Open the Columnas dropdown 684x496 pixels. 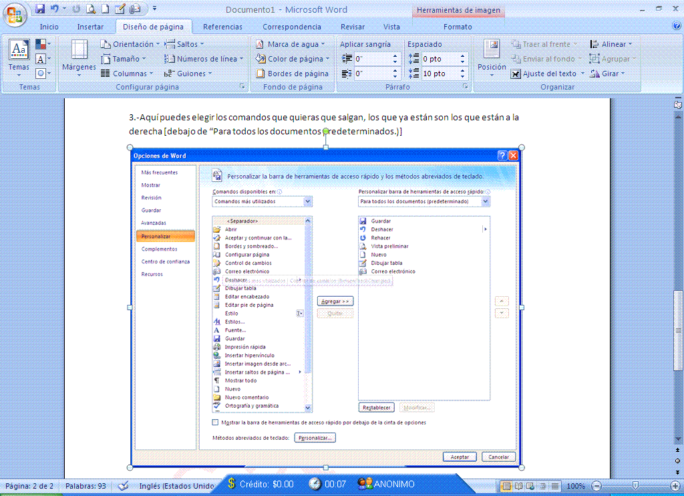coord(127,74)
